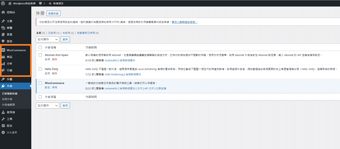Click the 設定 settings icon
The width and height of the screenshot is (340, 149).
click(x=3, y=126)
